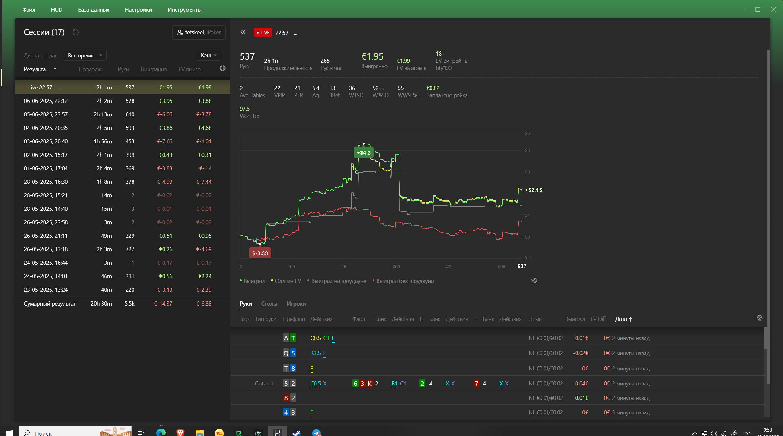Viewport: 783px width, 436px height.
Task: Select session 06-06-2025, 22:12
Action: click(123, 101)
